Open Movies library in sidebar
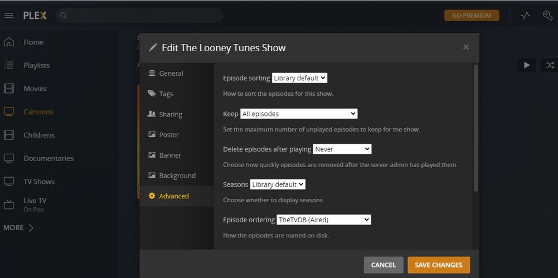 [x=35, y=89]
